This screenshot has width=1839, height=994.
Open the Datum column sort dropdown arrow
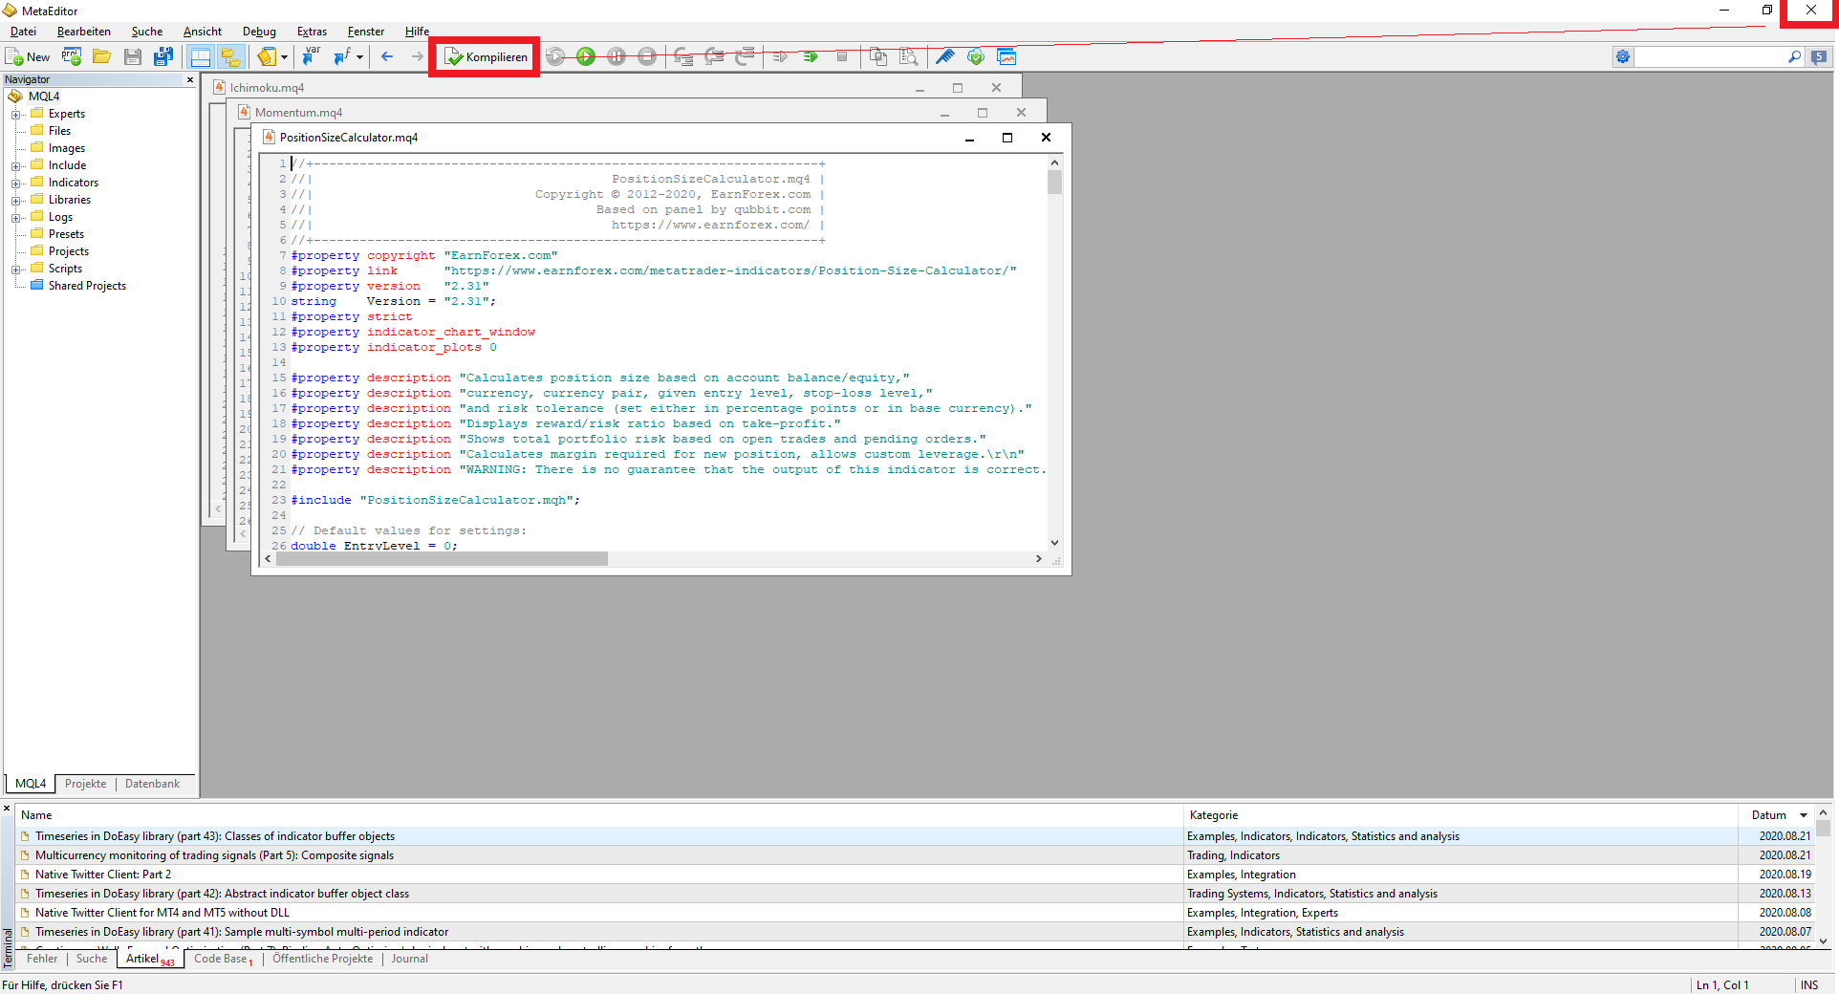click(1804, 815)
